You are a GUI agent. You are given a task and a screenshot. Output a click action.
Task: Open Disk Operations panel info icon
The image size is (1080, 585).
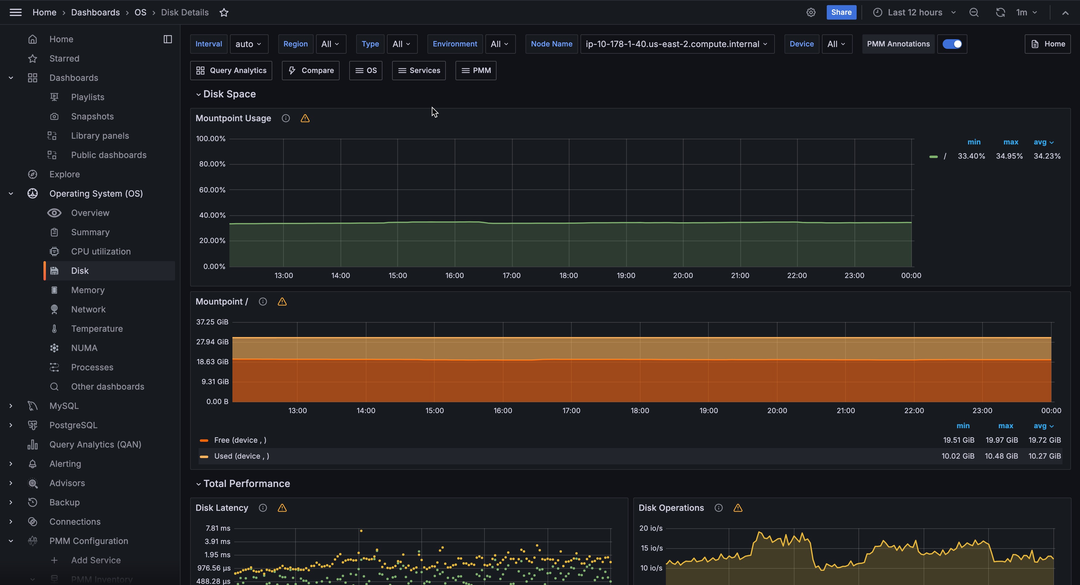[x=719, y=508]
